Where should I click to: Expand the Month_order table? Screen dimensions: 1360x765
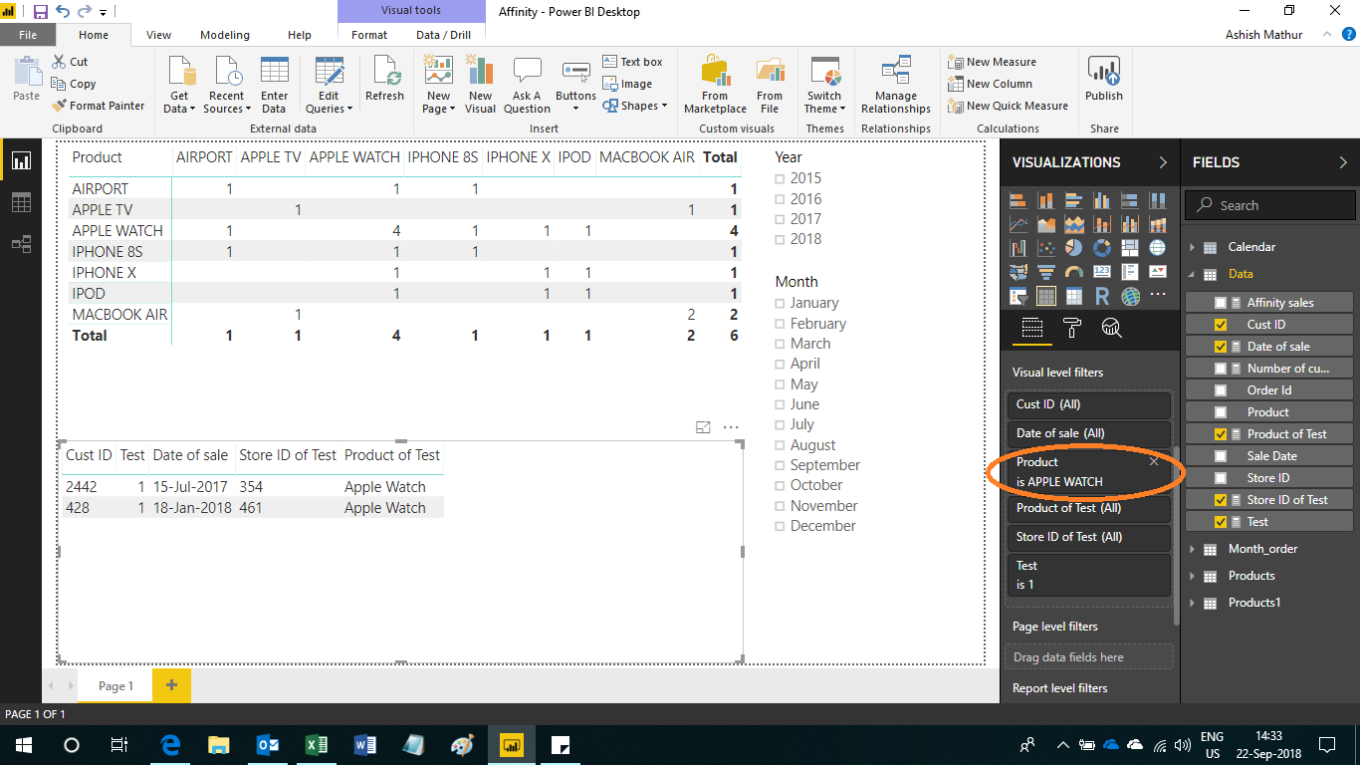(1192, 549)
